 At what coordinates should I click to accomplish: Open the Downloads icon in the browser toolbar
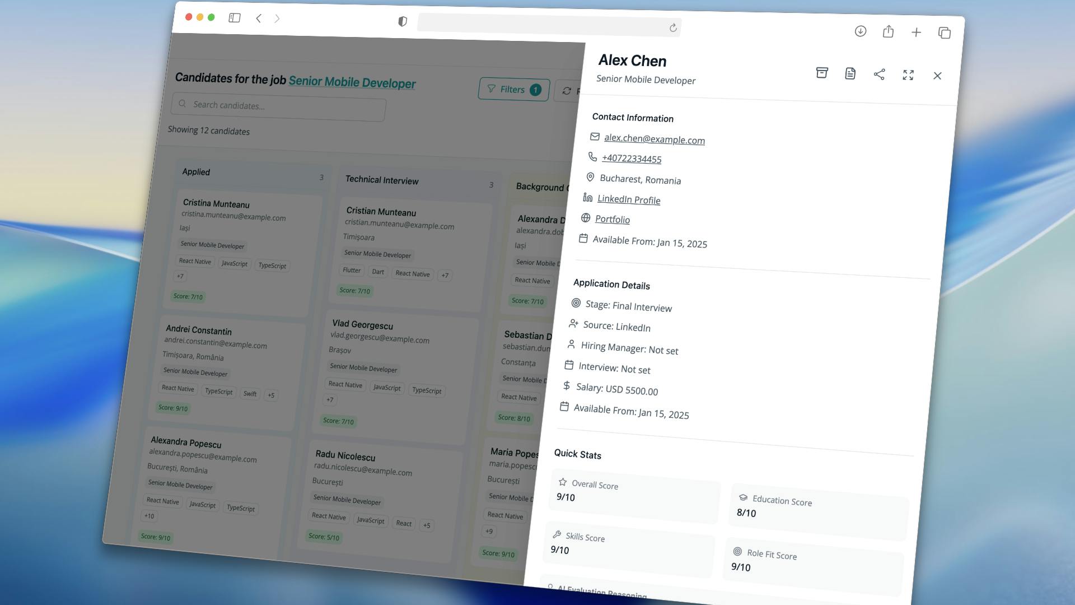[860, 32]
